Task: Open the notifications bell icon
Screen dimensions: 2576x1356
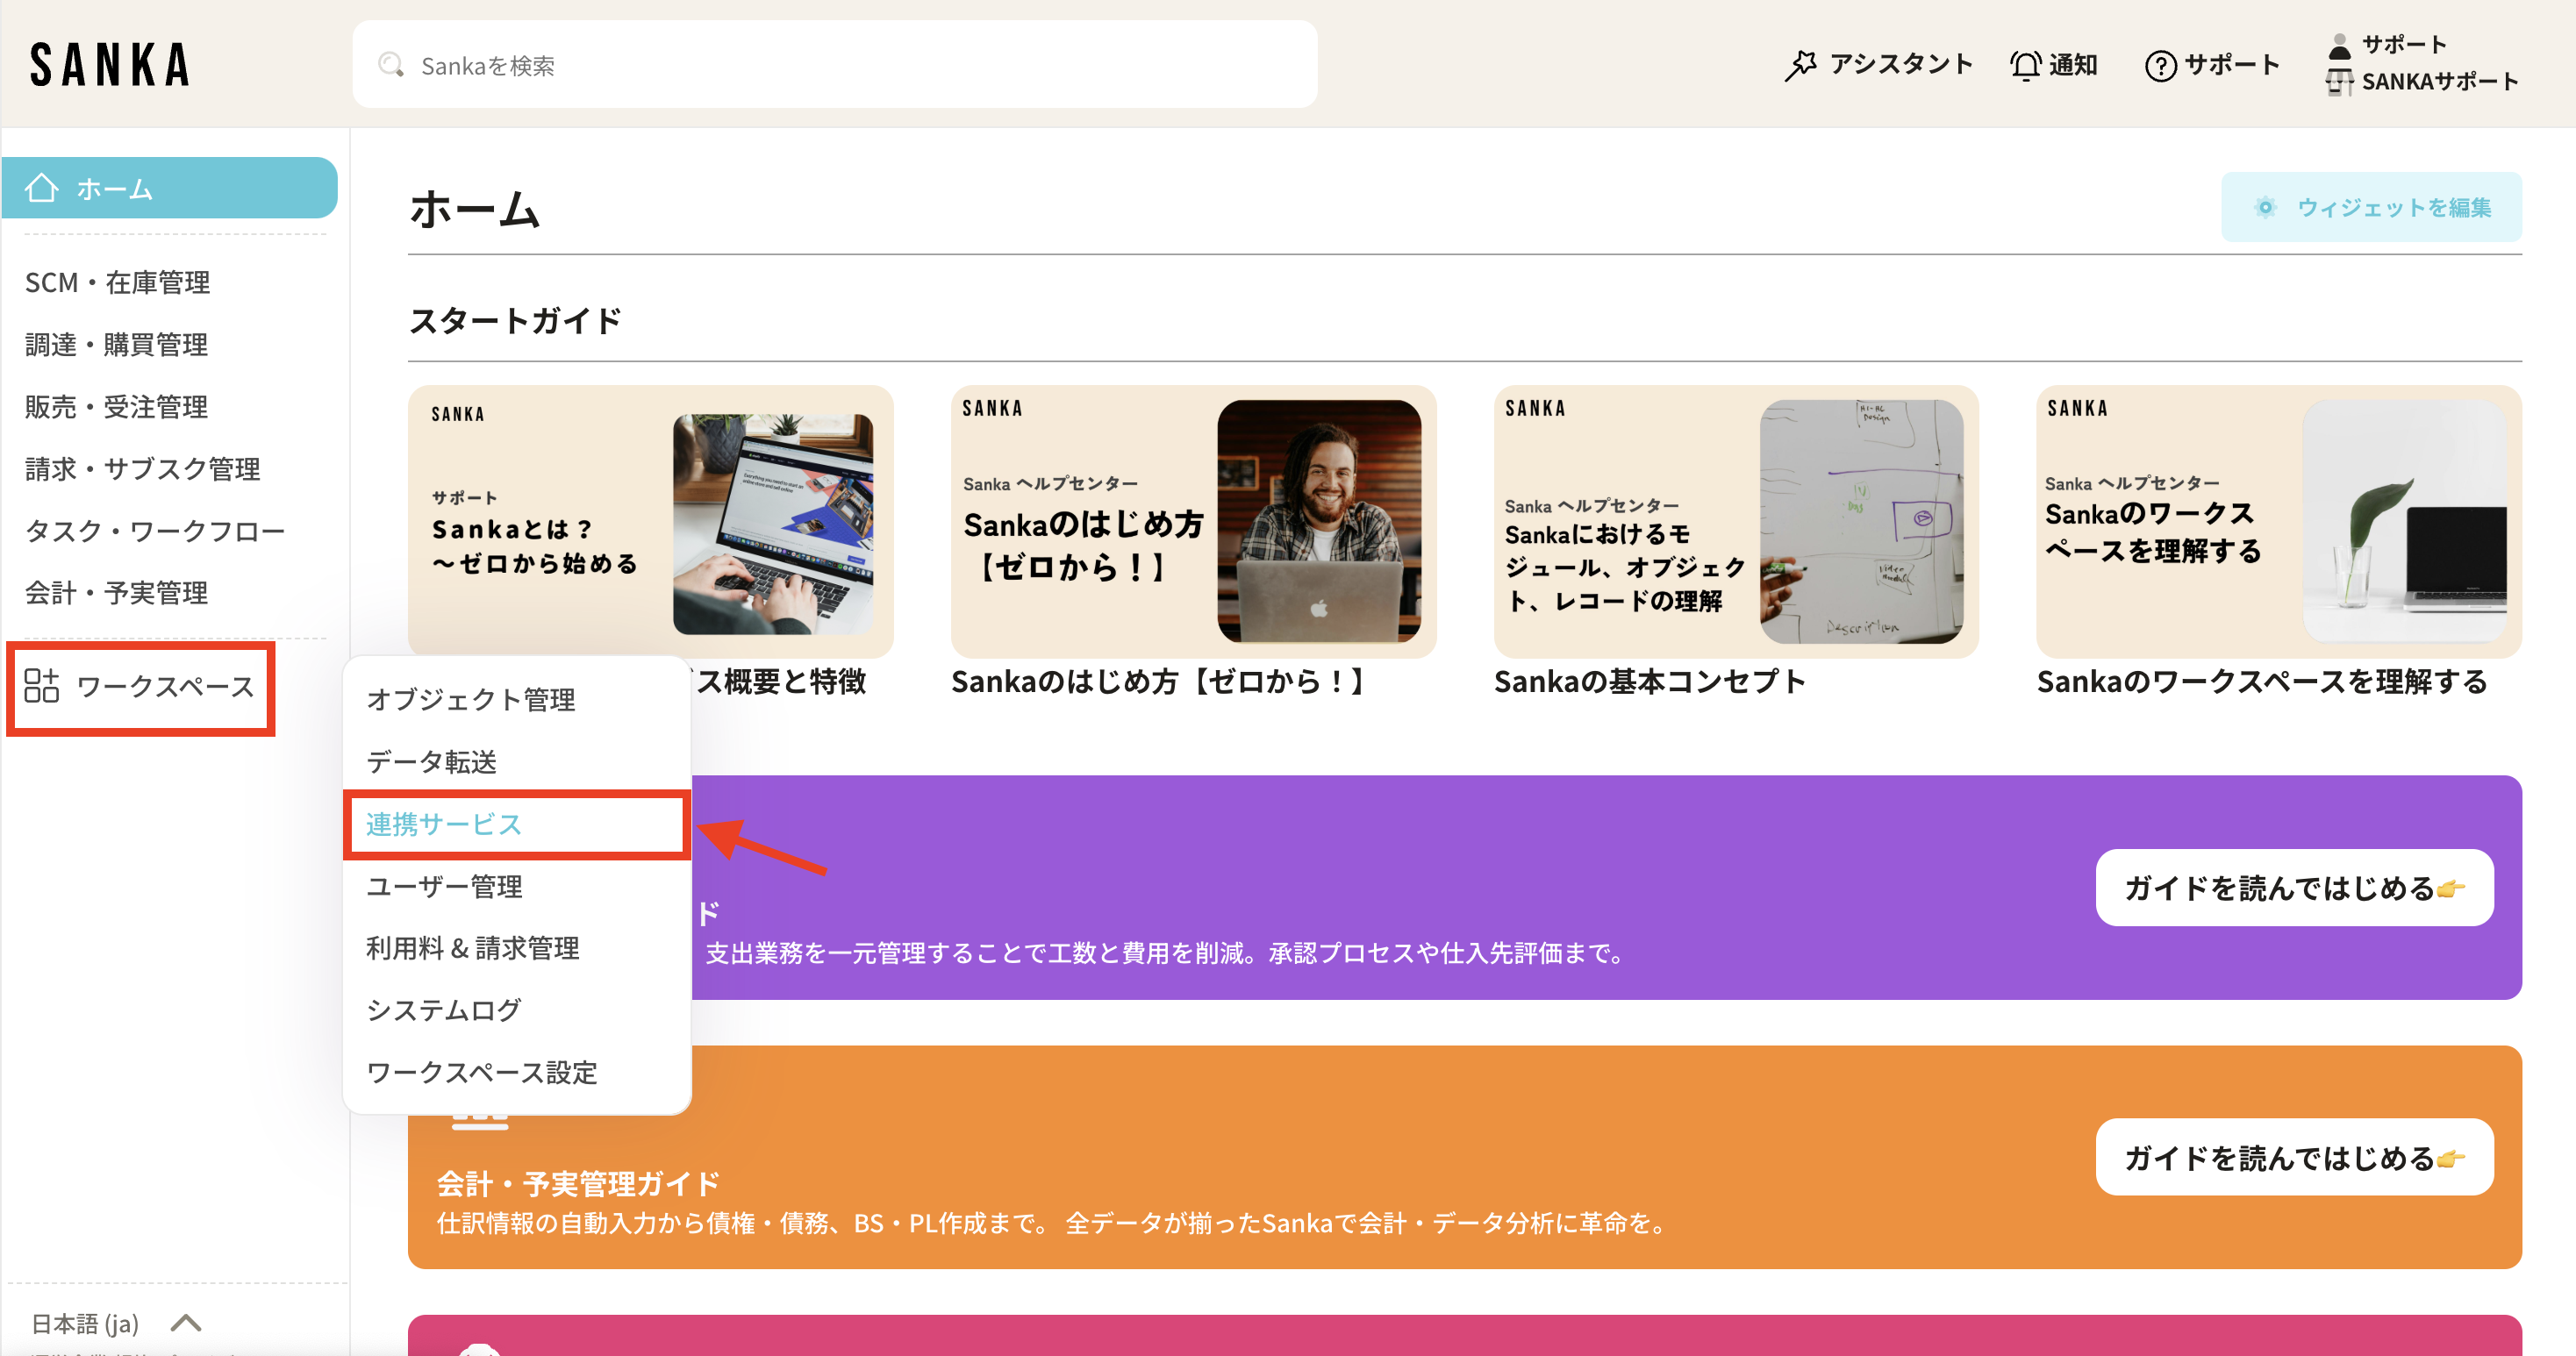Action: pyautogui.click(x=2025, y=65)
